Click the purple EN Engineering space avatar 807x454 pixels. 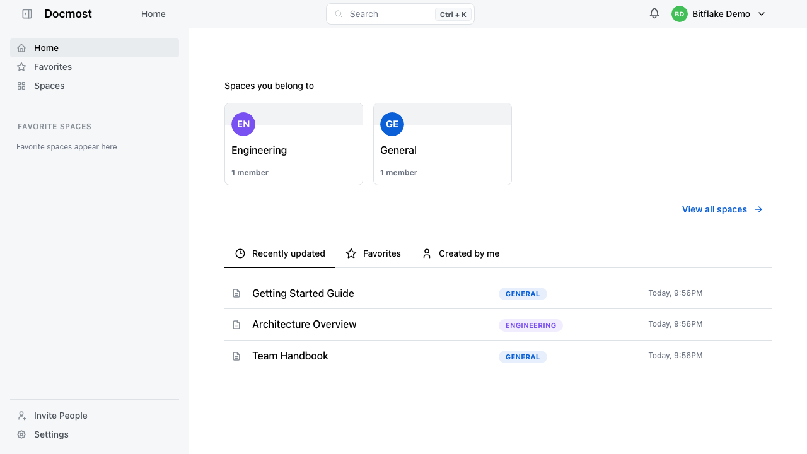coord(243,124)
